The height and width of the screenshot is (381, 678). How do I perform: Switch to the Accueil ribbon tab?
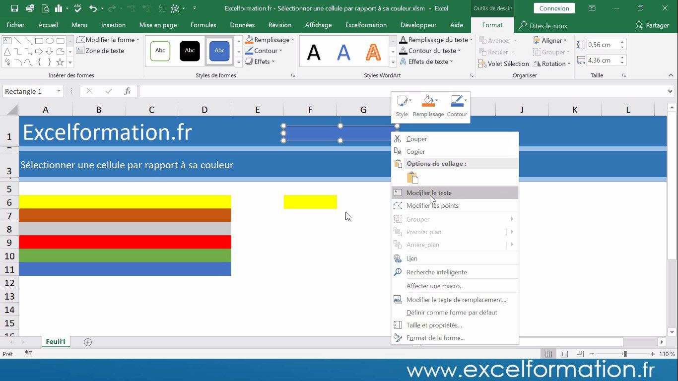[48, 25]
